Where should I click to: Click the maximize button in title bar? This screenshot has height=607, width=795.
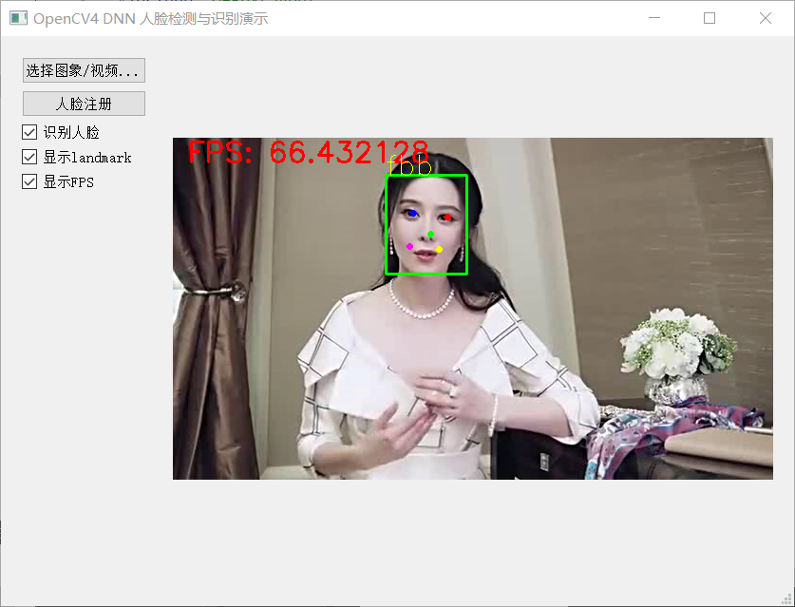pyautogui.click(x=709, y=17)
